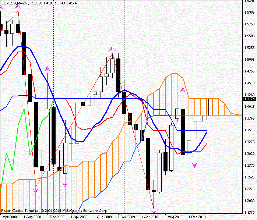Click the 1 Dec 2009 date label
The width and height of the screenshot is (257, 220).
click(127, 217)
